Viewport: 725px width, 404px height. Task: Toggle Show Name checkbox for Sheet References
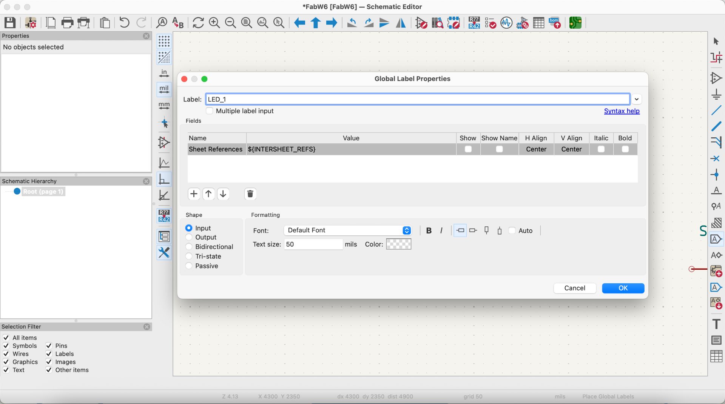coord(499,149)
